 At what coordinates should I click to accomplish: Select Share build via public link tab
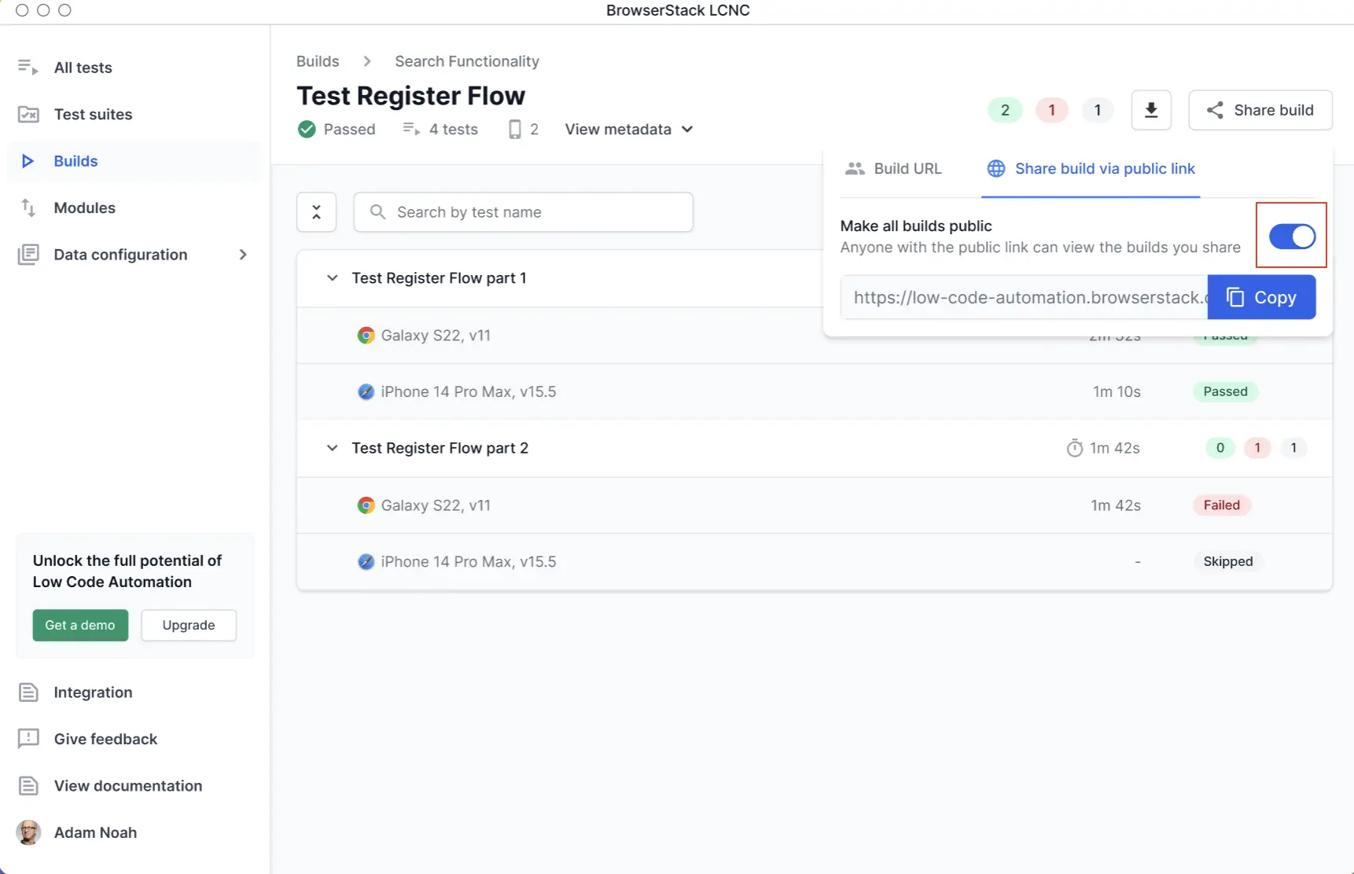(1091, 169)
